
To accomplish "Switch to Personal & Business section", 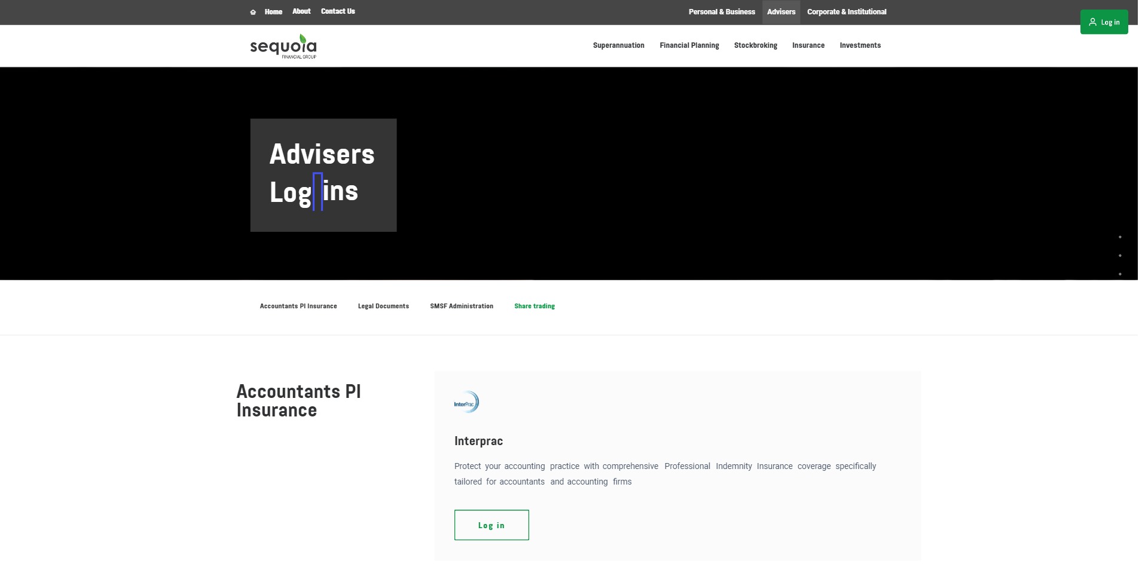I will click(x=722, y=12).
